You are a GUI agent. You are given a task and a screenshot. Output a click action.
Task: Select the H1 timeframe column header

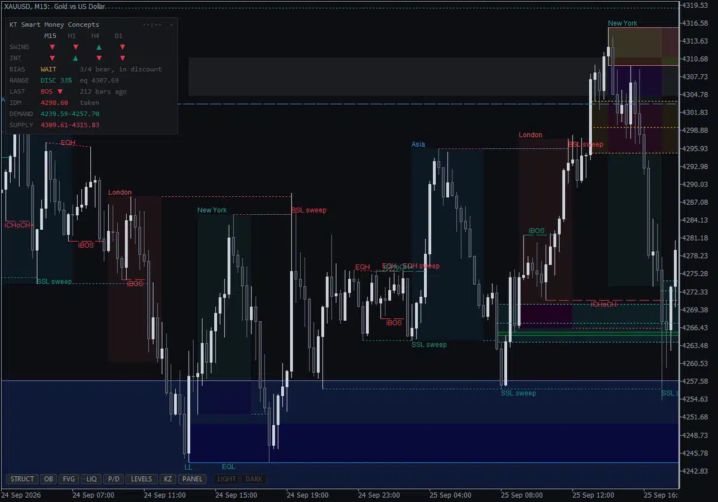[72, 36]
